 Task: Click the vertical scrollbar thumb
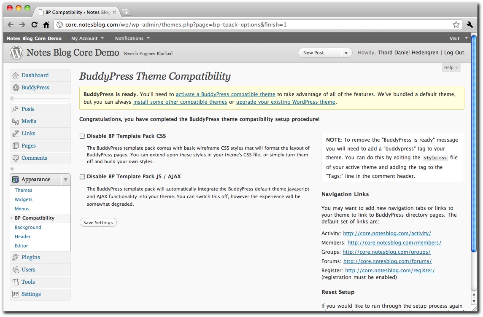click(474, 143)
